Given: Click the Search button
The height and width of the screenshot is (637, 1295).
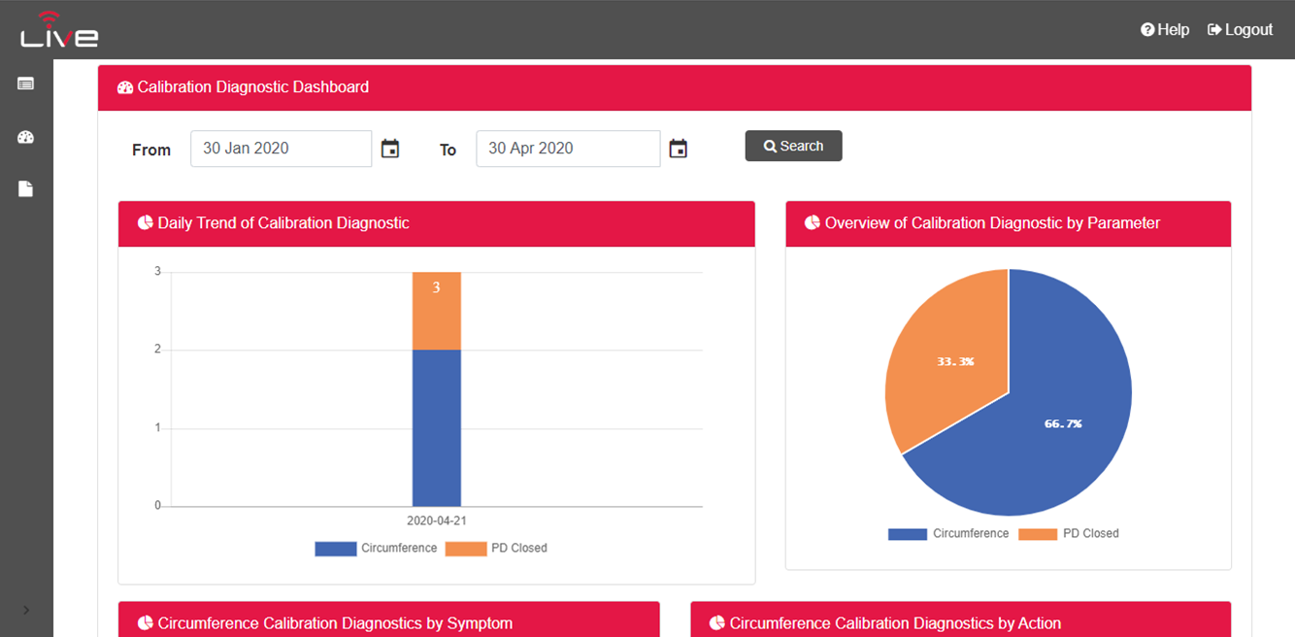Looking at the screenshot, I should 793,146.
